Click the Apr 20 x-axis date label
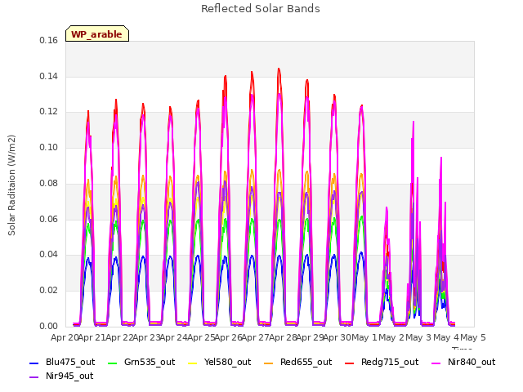Viewport: 523px width, 392px height. pyautogui.click(x=65, y=337)
